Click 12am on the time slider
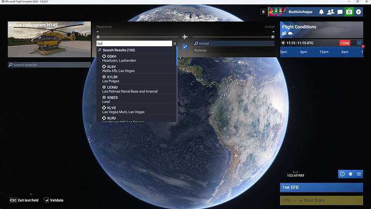The width and height of the screenshot is (371, 209). (x=324, y=52)
